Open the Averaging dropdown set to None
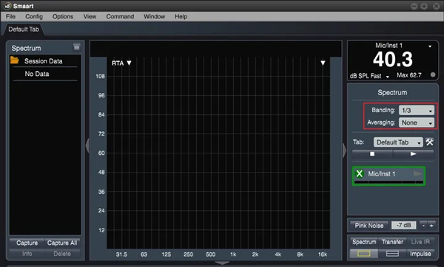Image resolution: width=444 pixels, height=267 pixels. click(x=416, y=122)
